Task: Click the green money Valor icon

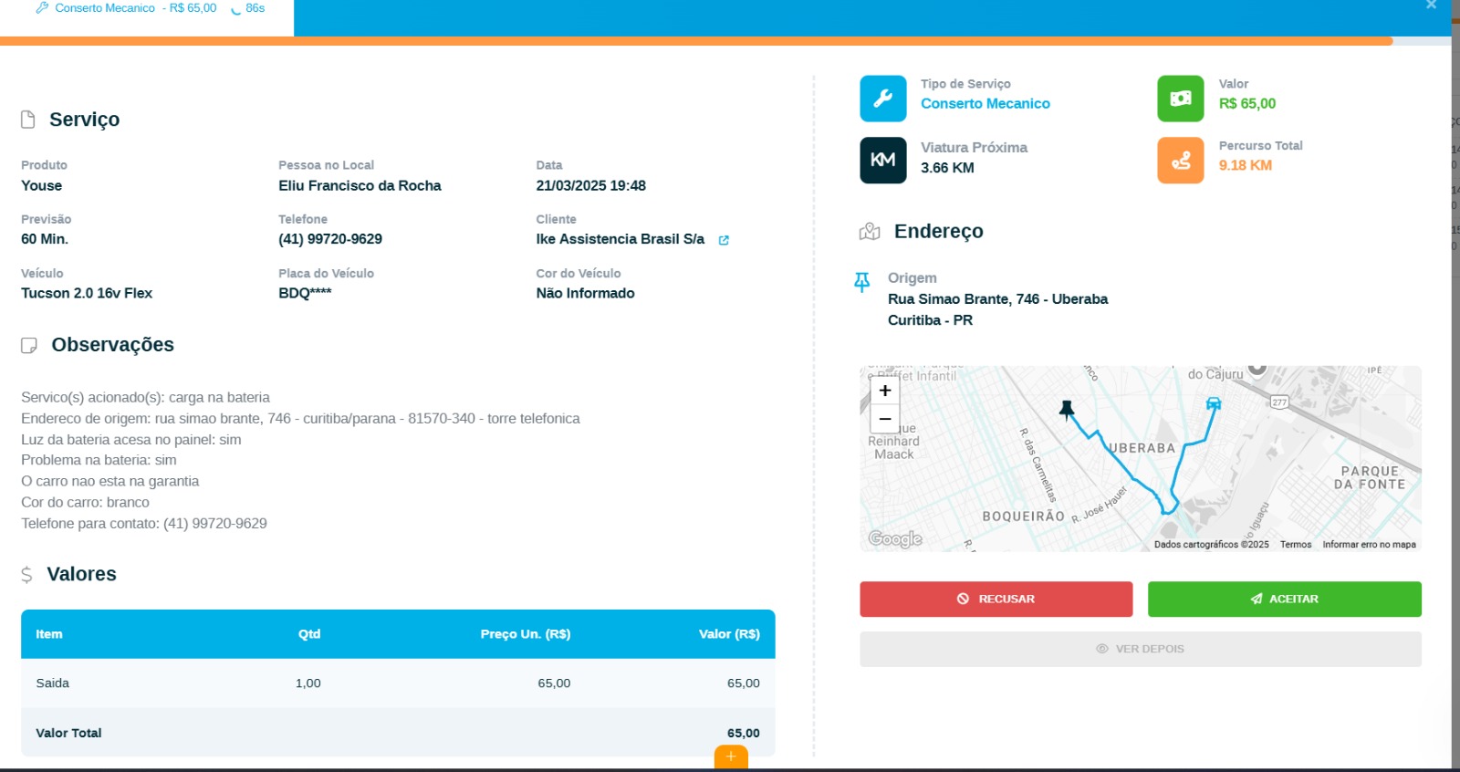Action: (x=1181, y=99)
